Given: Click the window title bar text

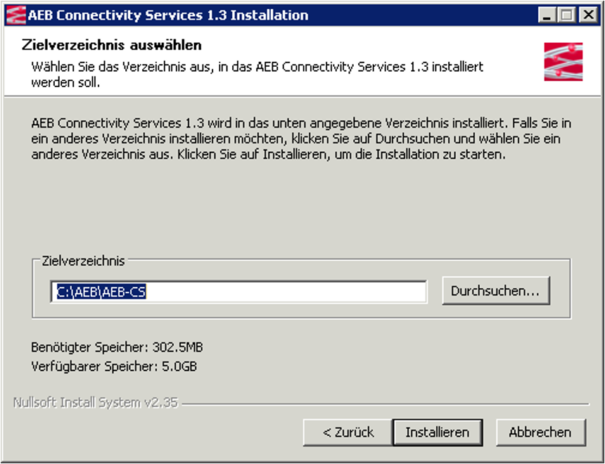Looking at the screenshot, I should pos(167,15).
